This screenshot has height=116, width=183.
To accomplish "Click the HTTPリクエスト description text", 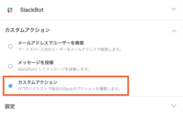I will tap(69, 89).
